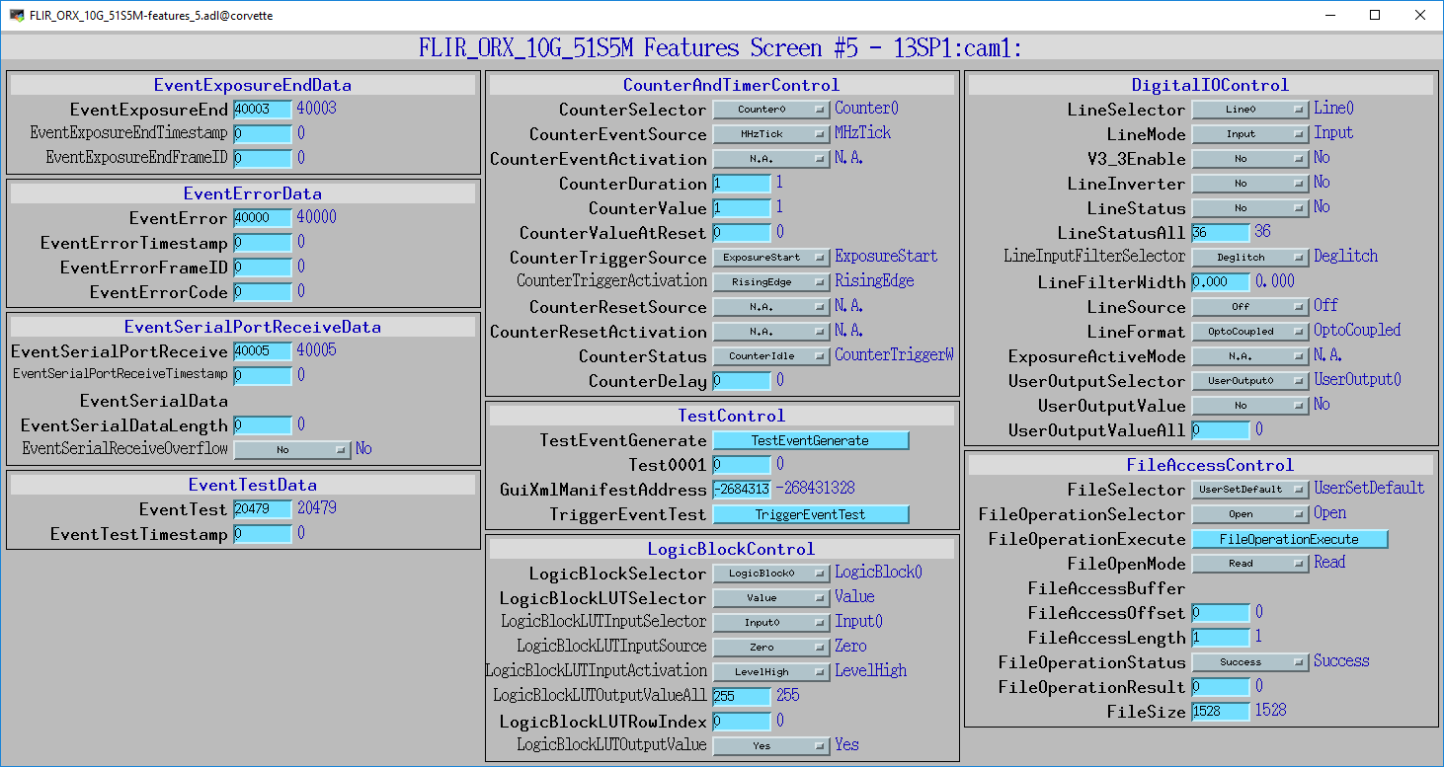1444x767 pixels.
Task: Click the MEDM window title bar icon
Action: 17,15
